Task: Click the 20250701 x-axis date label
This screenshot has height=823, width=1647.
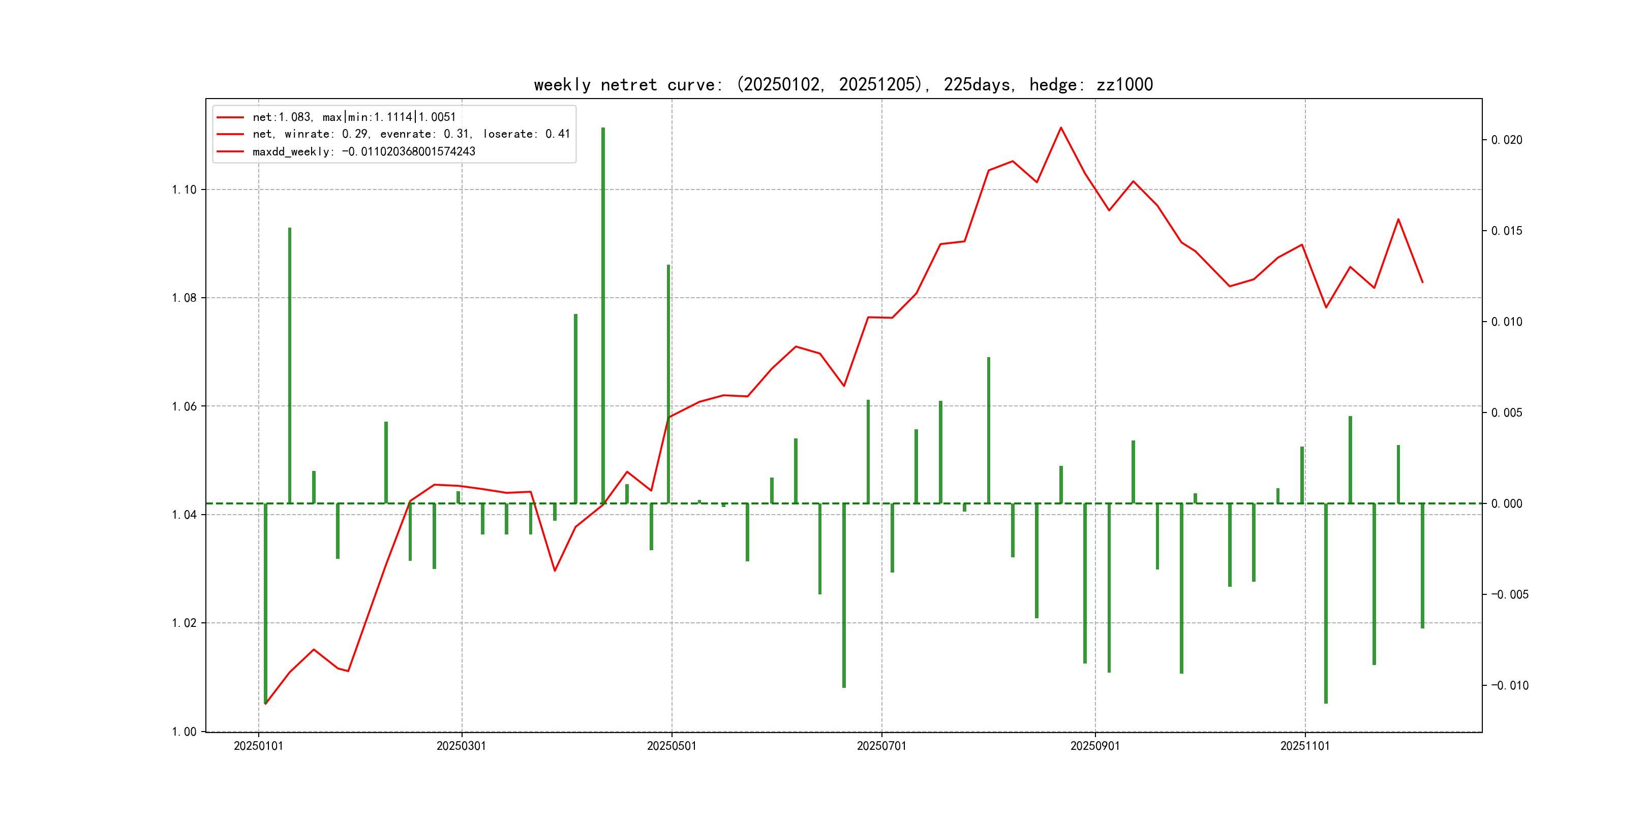Action: [x=881, y=746]
